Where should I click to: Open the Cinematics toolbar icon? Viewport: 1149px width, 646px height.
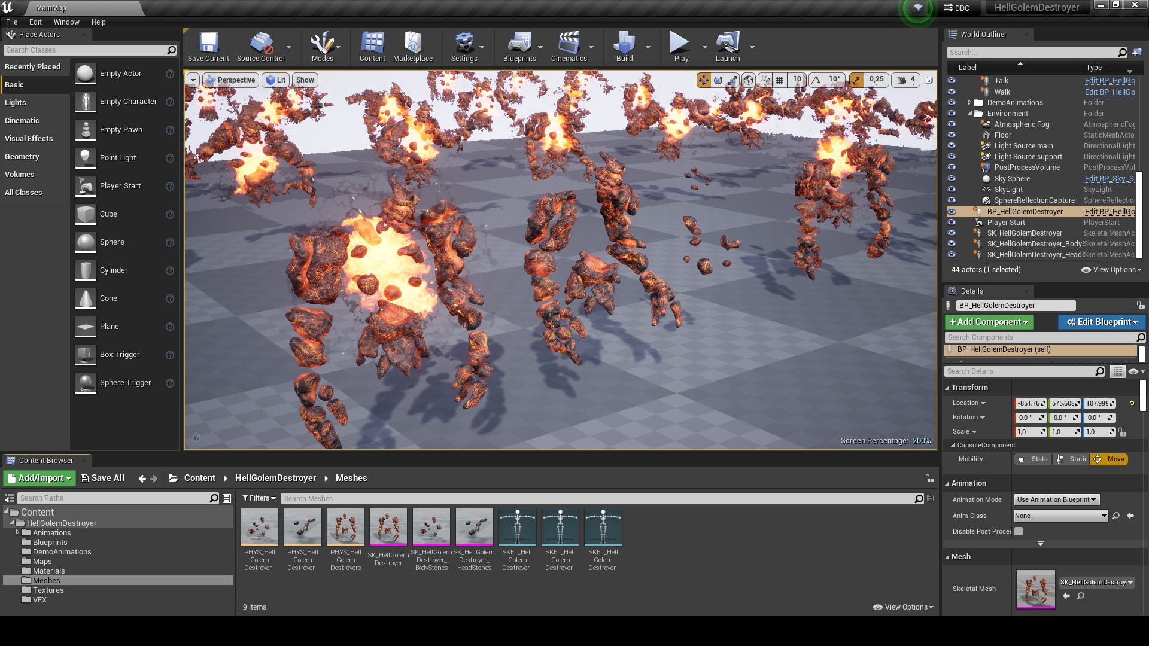coord(569,47)
